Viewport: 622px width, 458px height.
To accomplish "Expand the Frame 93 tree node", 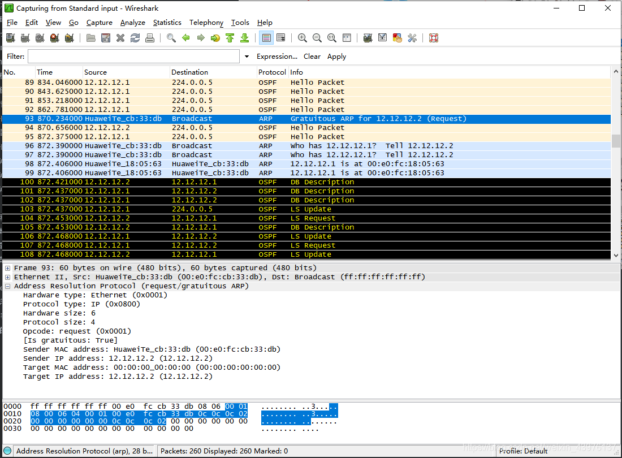I will point(7,268).
